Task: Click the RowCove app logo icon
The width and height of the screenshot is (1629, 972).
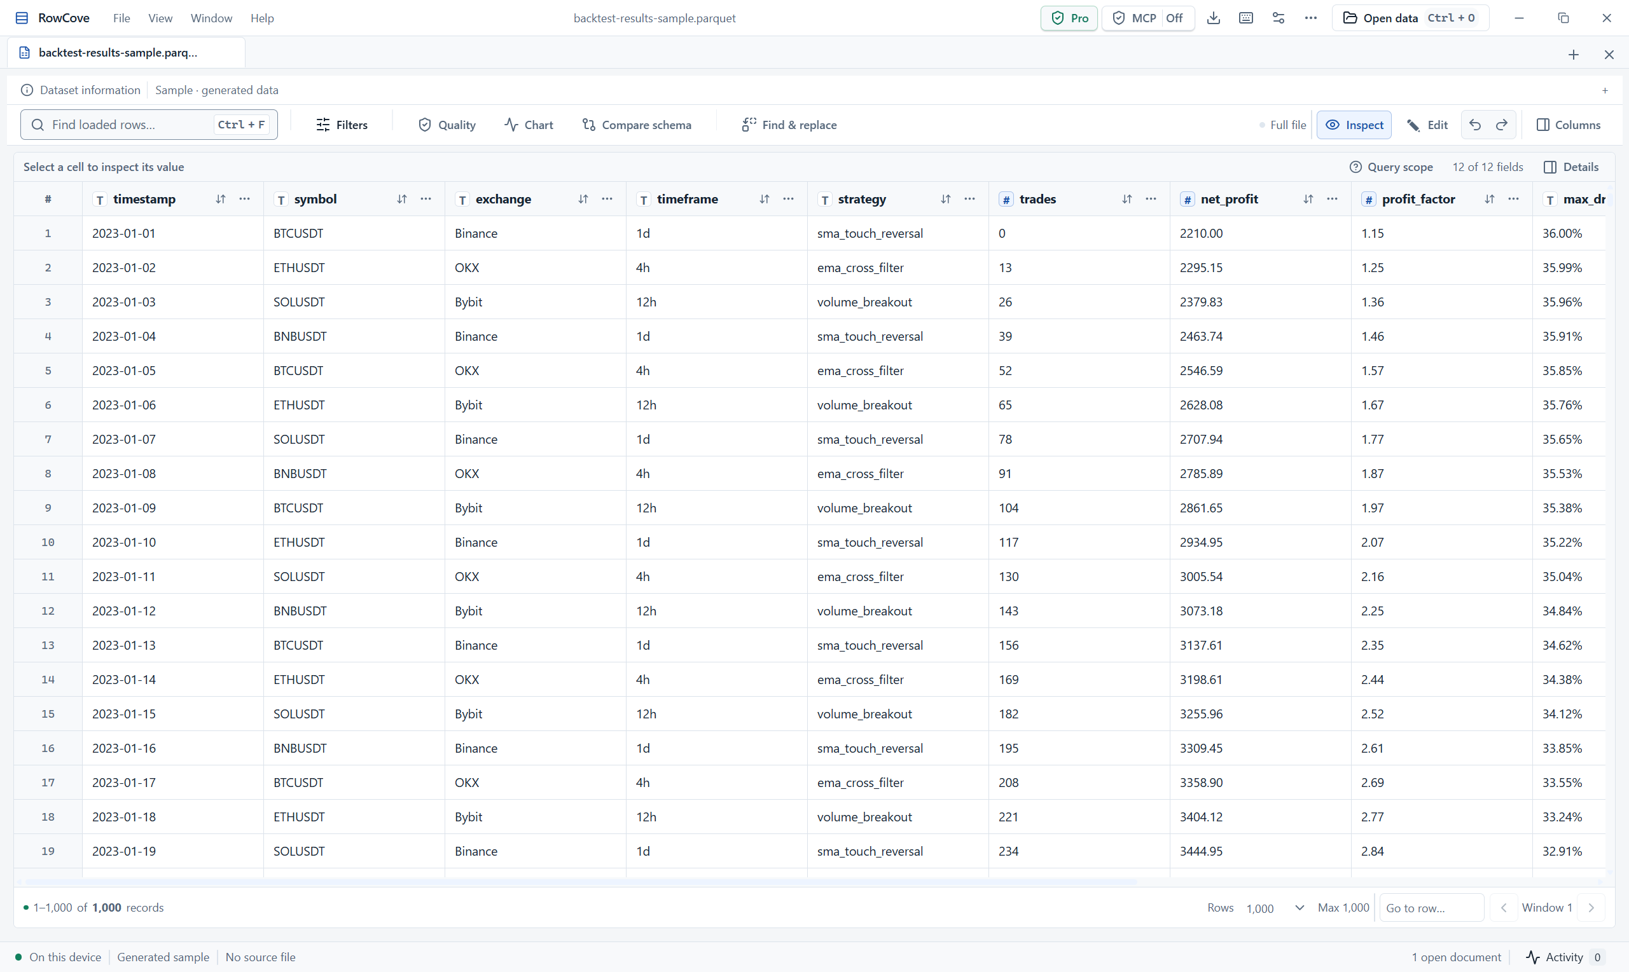Action: [22, 18]
